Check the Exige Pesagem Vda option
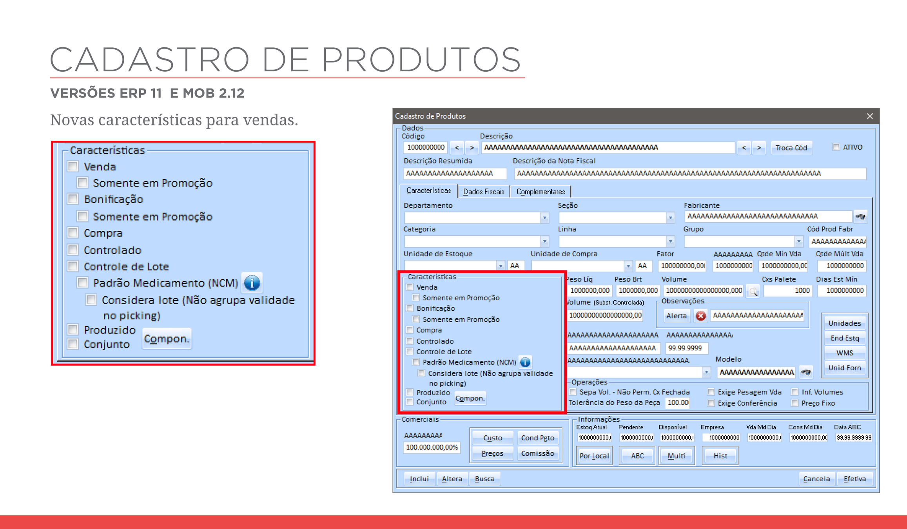Screen dimensions: 907x529 point(711,392)
